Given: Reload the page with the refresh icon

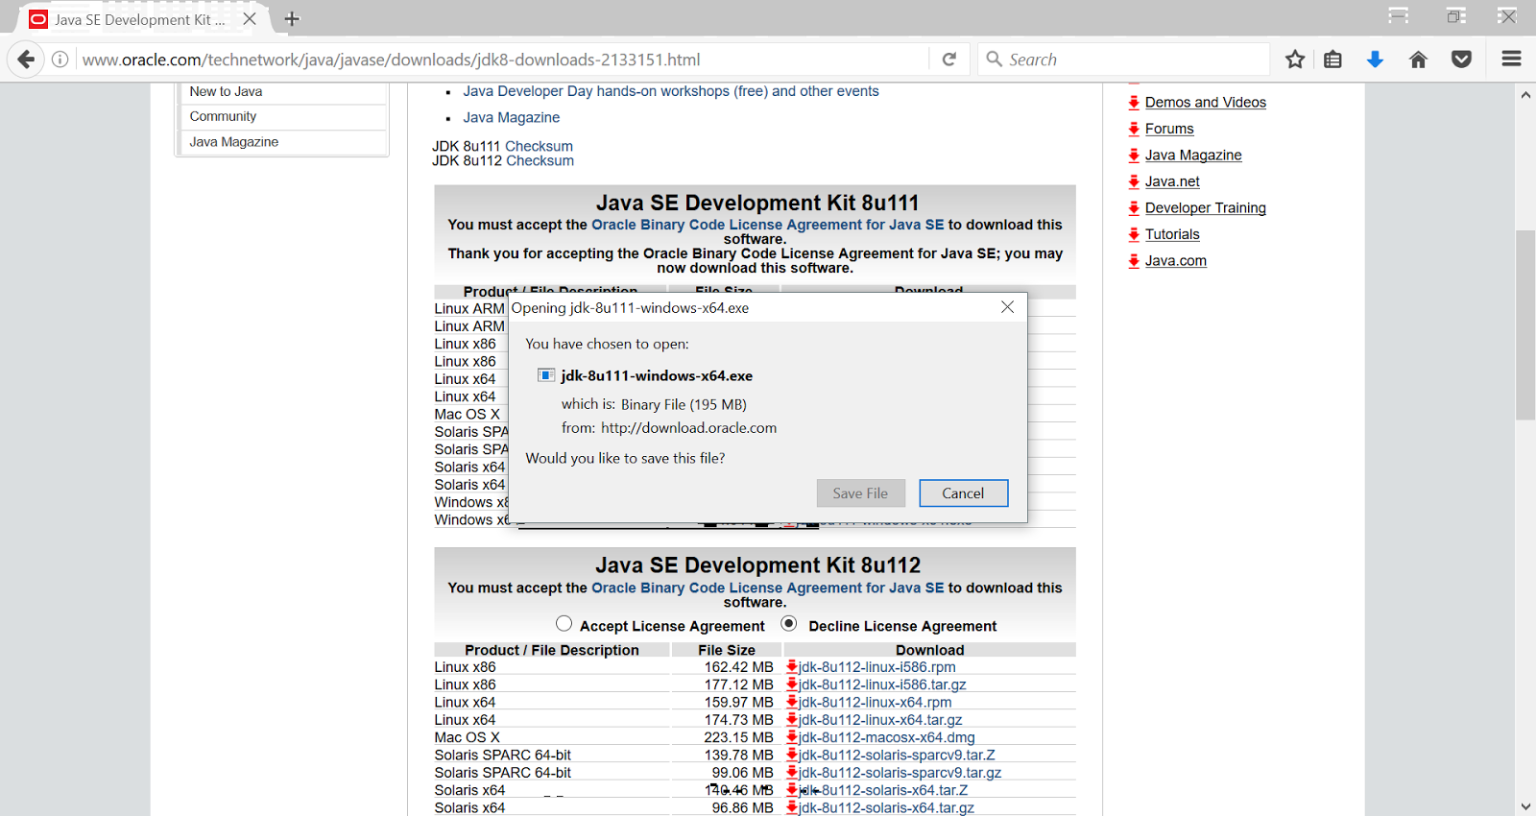Looking at the screenshot, I should (948, 60).
